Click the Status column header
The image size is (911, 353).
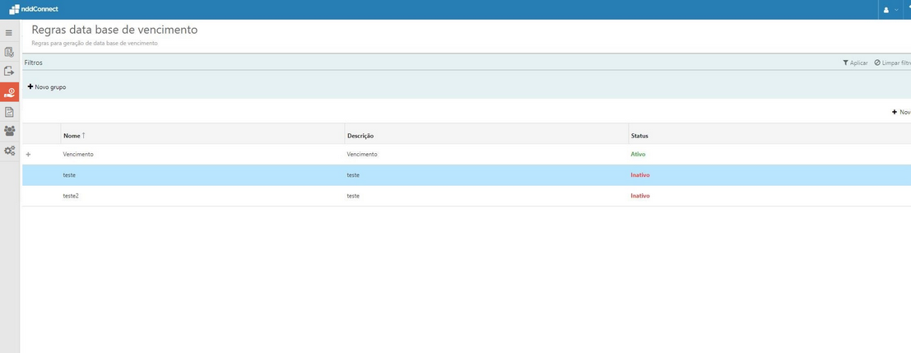click(x=639, y=135)
